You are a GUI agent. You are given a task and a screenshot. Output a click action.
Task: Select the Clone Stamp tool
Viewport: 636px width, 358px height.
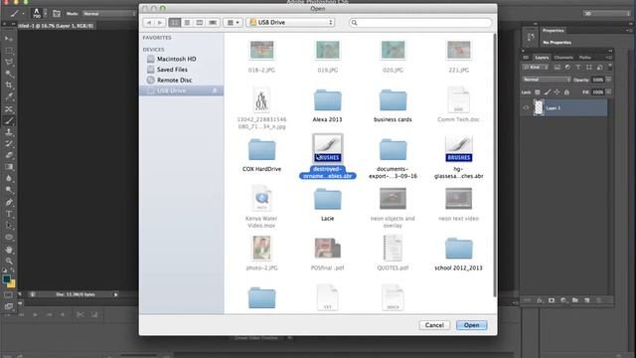coord(9,132)
